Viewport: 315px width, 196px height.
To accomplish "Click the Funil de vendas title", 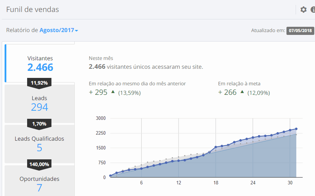I will coord(32,10).
